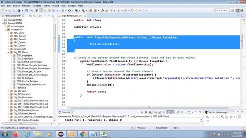
Task: Click the Clear Console icon
Action: point(155,112)
